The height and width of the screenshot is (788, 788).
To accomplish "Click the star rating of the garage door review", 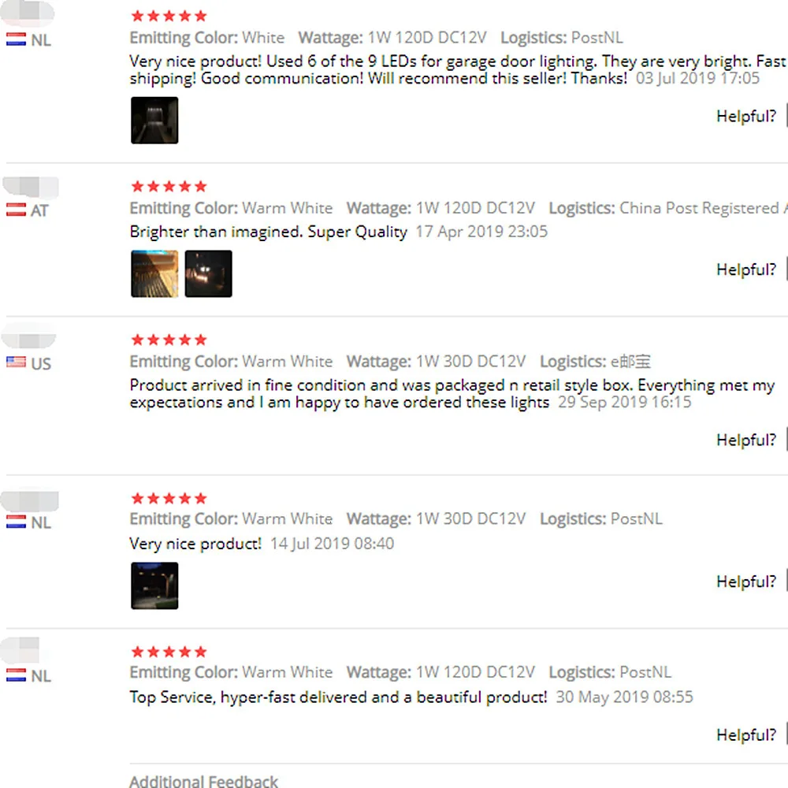I will pos(169,16).
